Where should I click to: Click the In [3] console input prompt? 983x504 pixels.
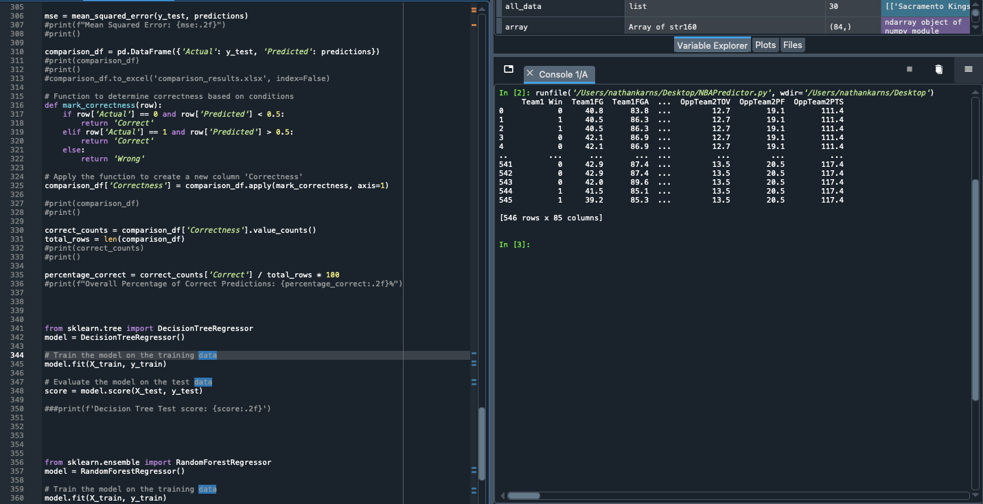point(514,244)
